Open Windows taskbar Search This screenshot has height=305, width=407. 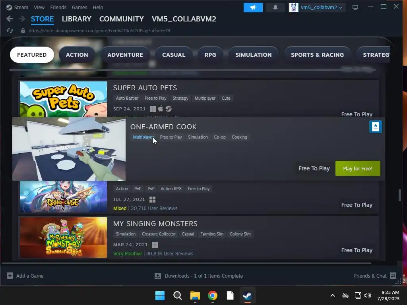pos(178,295)
